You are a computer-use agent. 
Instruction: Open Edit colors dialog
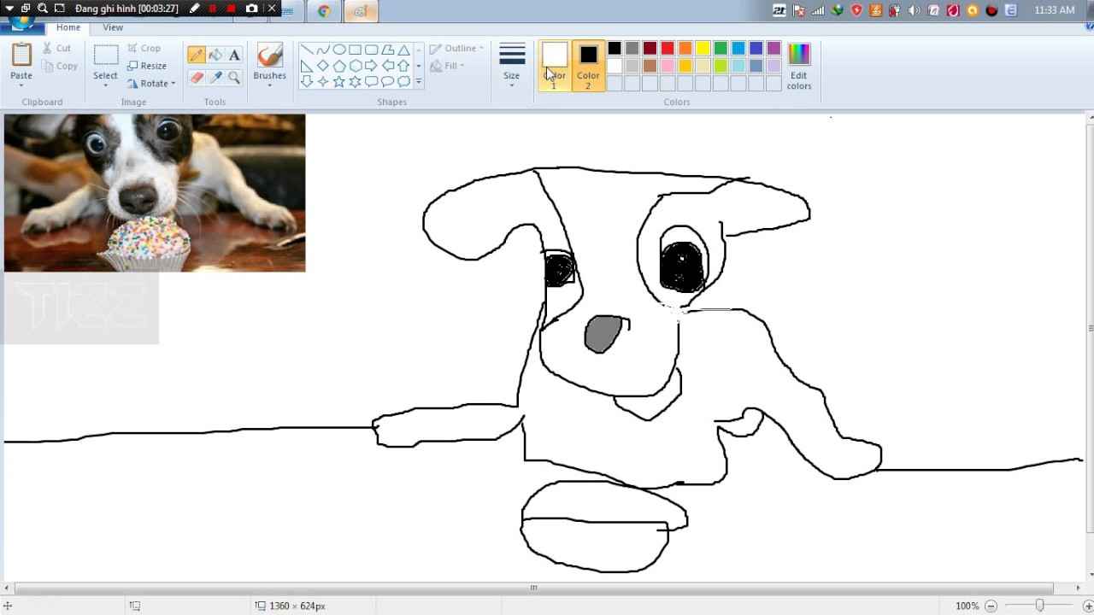click(x=799, y=66)
